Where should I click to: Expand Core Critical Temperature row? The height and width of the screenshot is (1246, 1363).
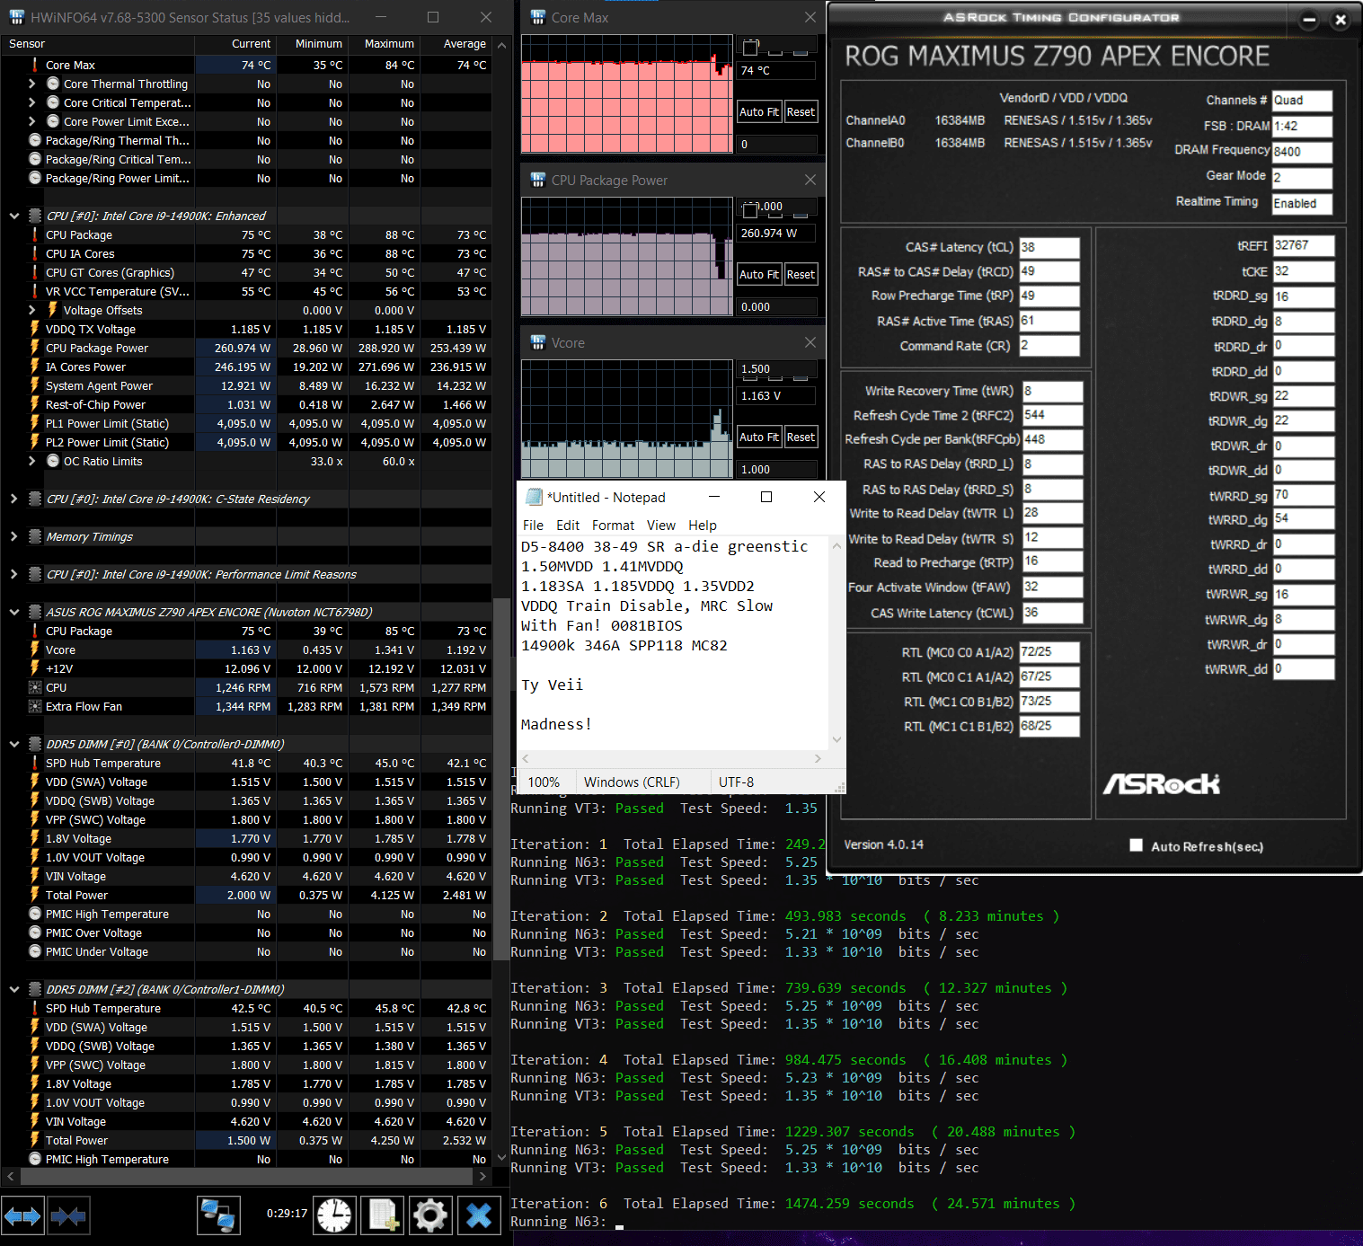tap(31, 102)
